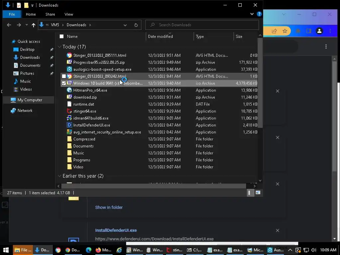Click the vertical scrollbar in file list

coord(260,83)
